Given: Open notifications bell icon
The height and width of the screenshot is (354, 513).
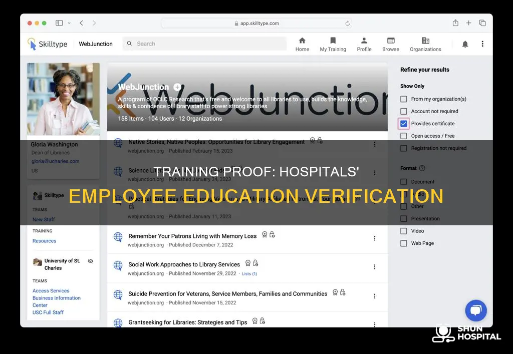Looking at the screenshot, I should tap(465, 44).
